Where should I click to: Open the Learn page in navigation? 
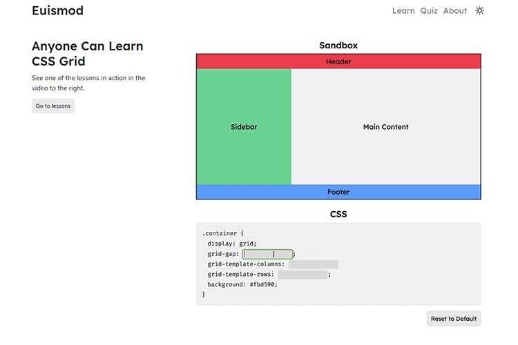click(403, 11)
